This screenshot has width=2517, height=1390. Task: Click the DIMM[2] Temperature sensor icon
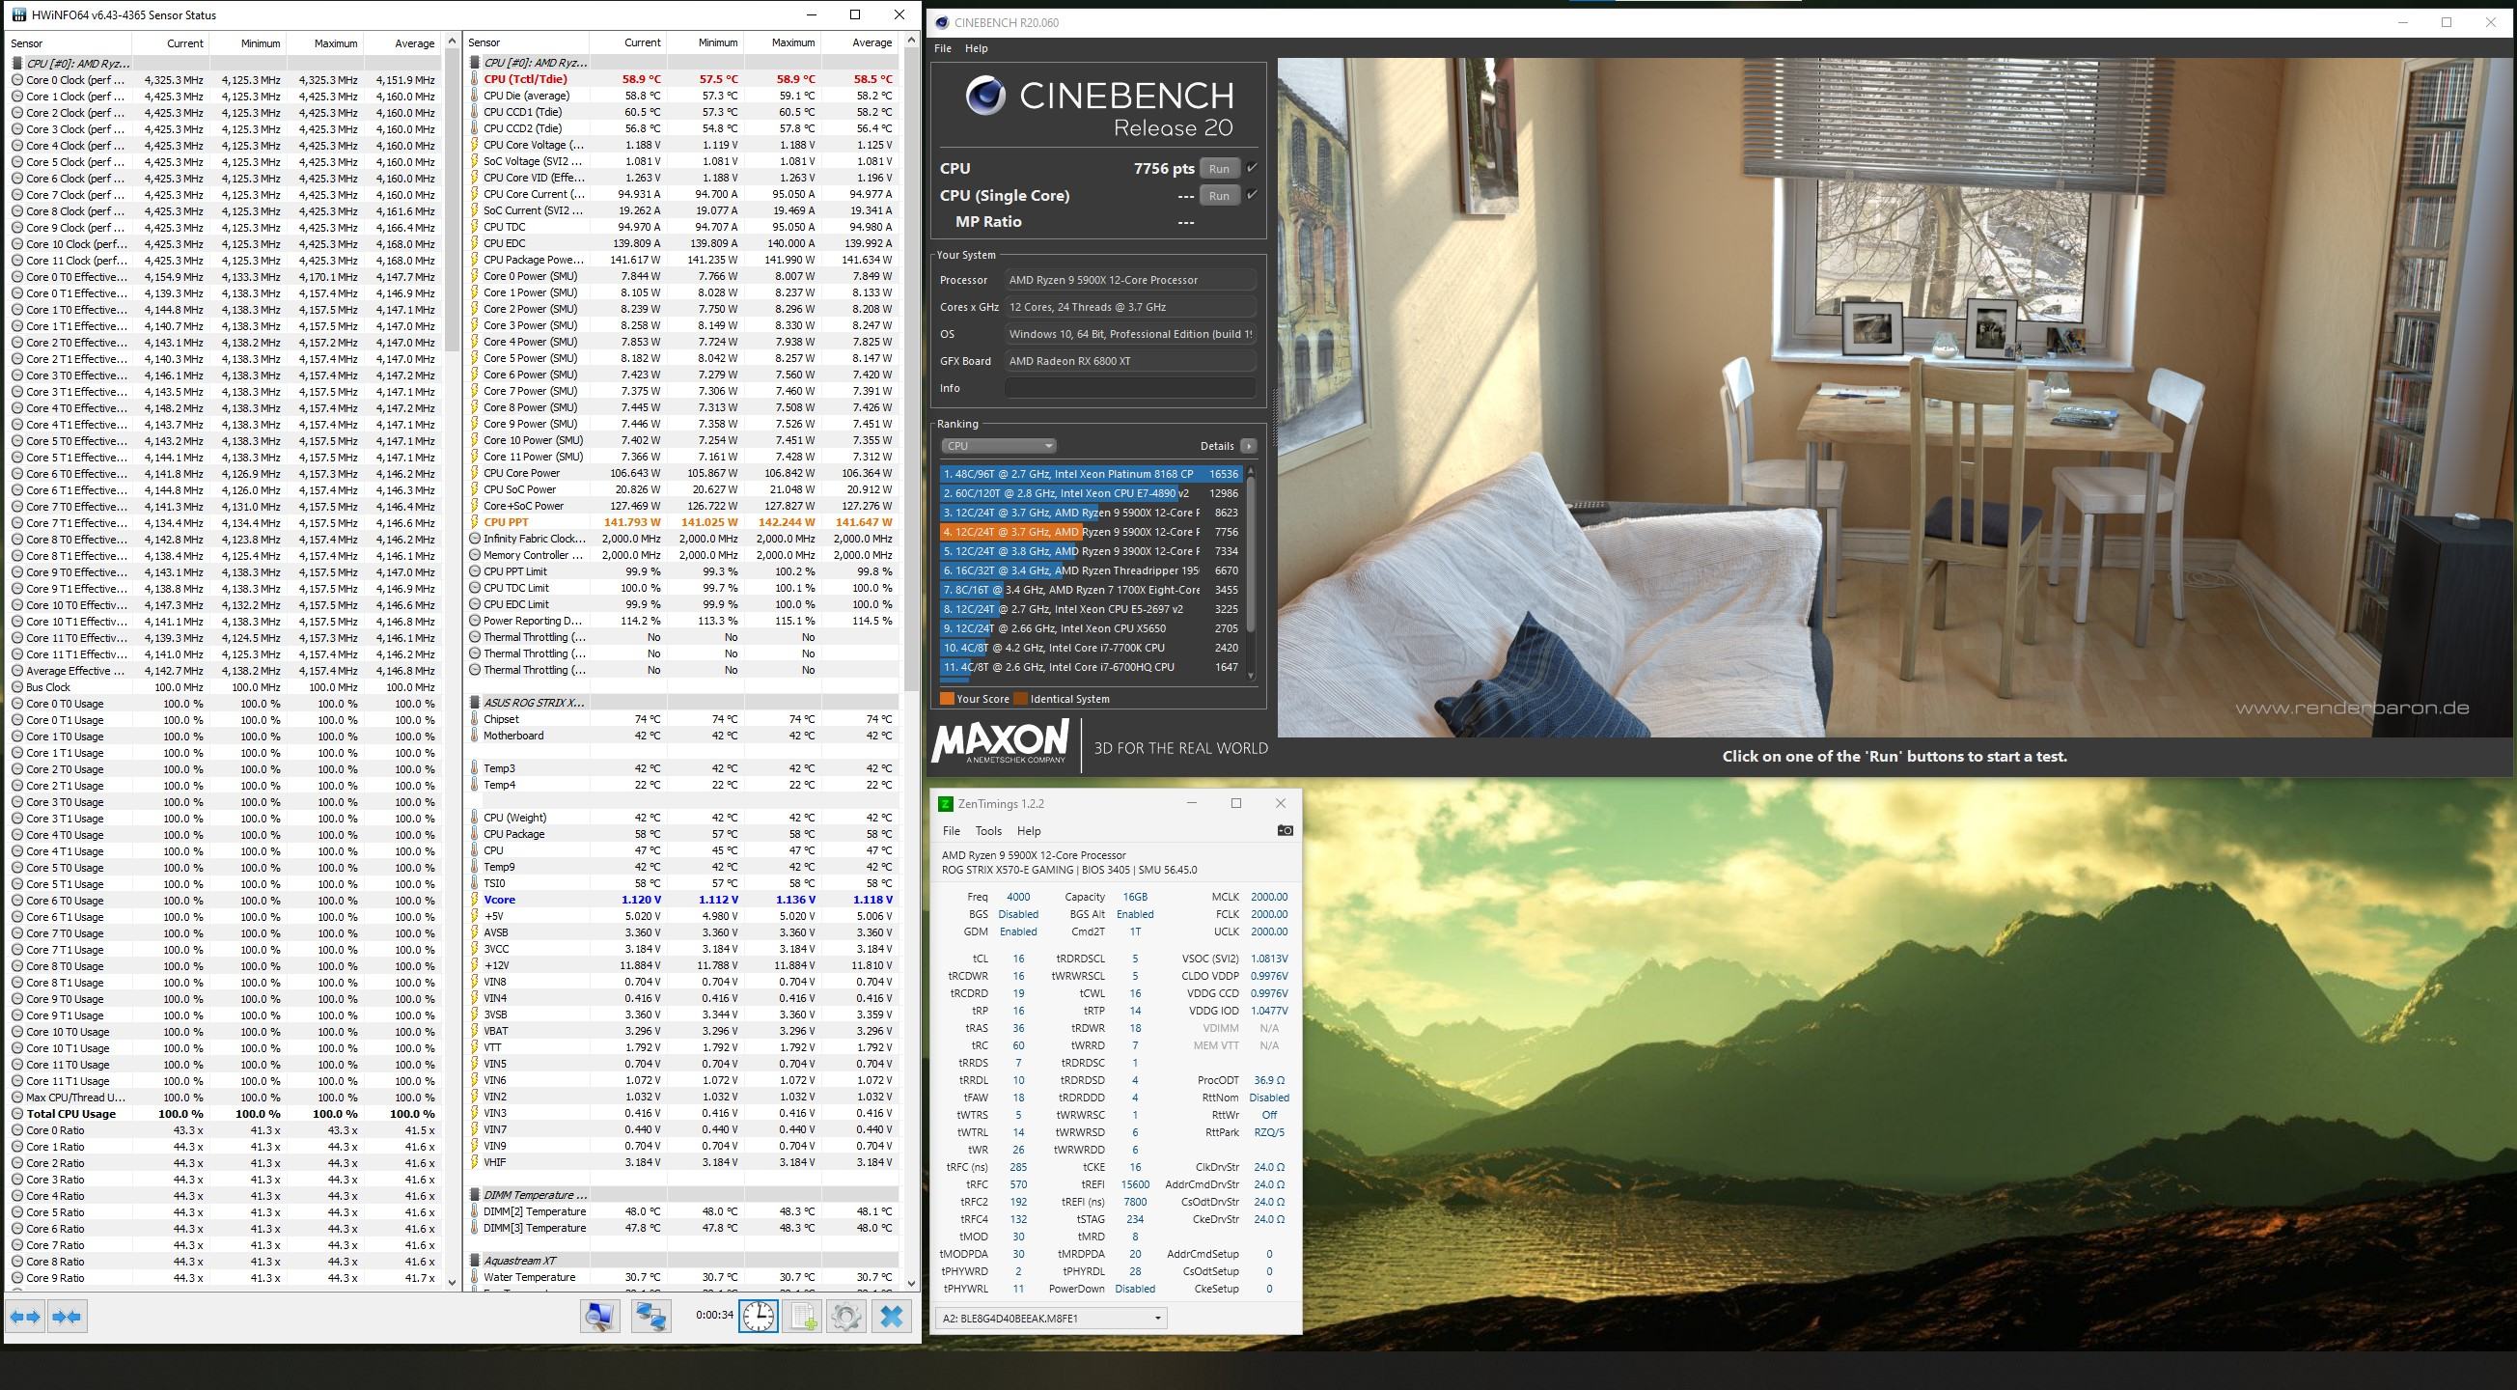475,1212
